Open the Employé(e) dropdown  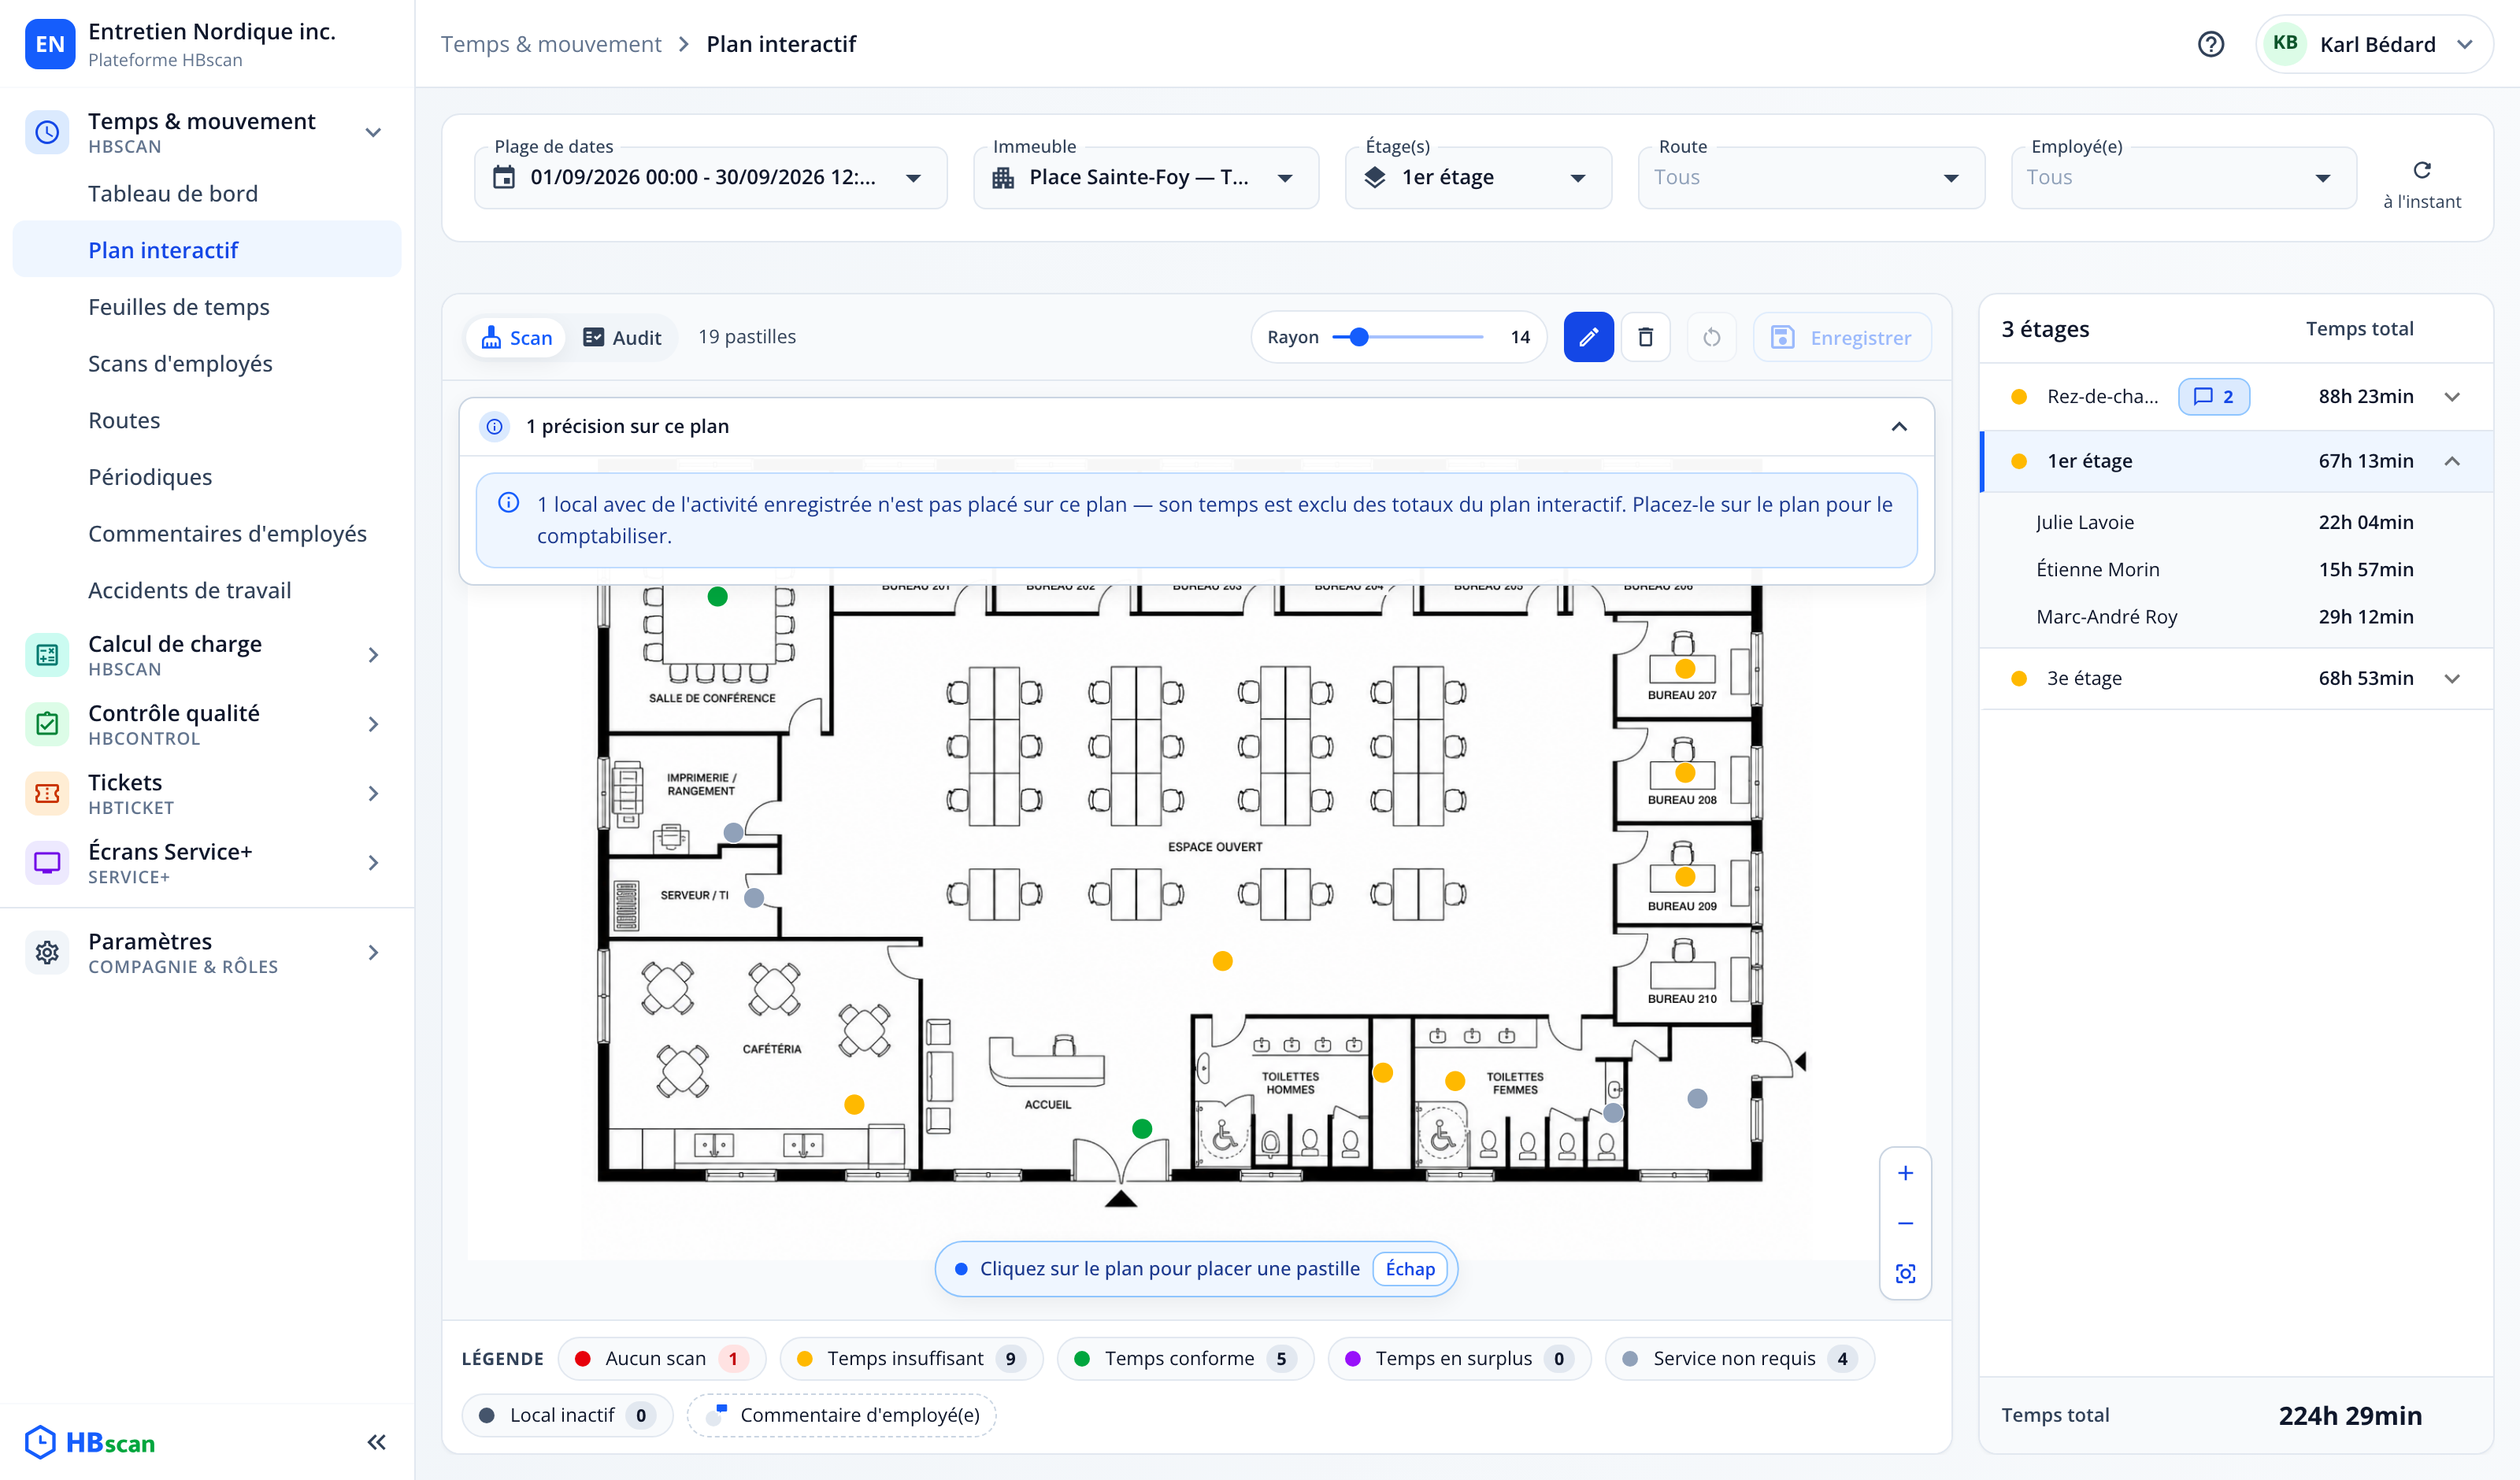(2184, 177)
